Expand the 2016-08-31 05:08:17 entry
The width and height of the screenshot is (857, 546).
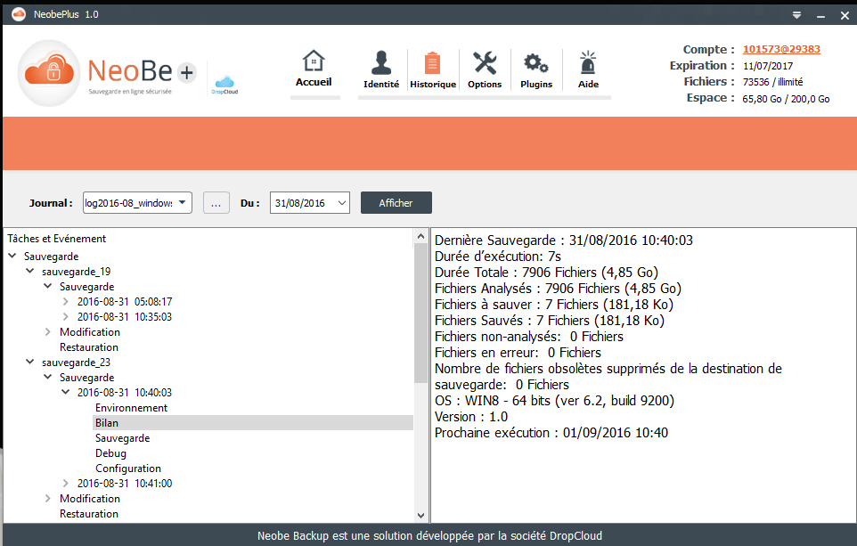pos(66,302)
